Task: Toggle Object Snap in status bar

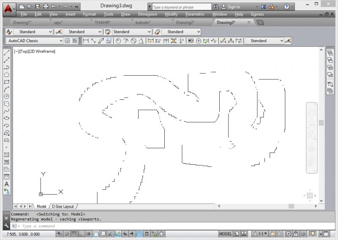Action: tap(96, 234)
